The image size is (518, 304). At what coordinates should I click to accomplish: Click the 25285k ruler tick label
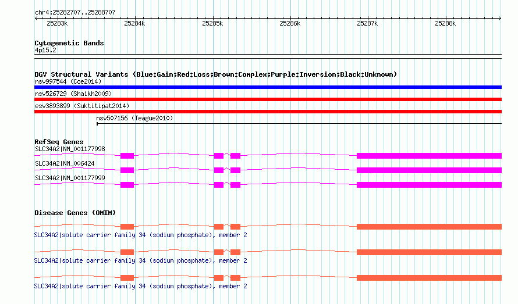point(212,23)
